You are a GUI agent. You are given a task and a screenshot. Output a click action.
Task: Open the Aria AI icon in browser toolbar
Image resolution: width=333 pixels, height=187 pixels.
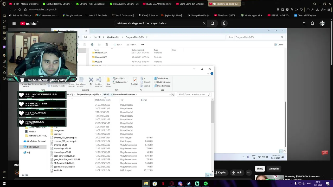[323, 10]
